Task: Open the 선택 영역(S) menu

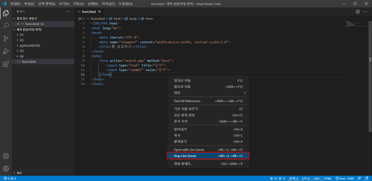Action: (x=47, y=4)
